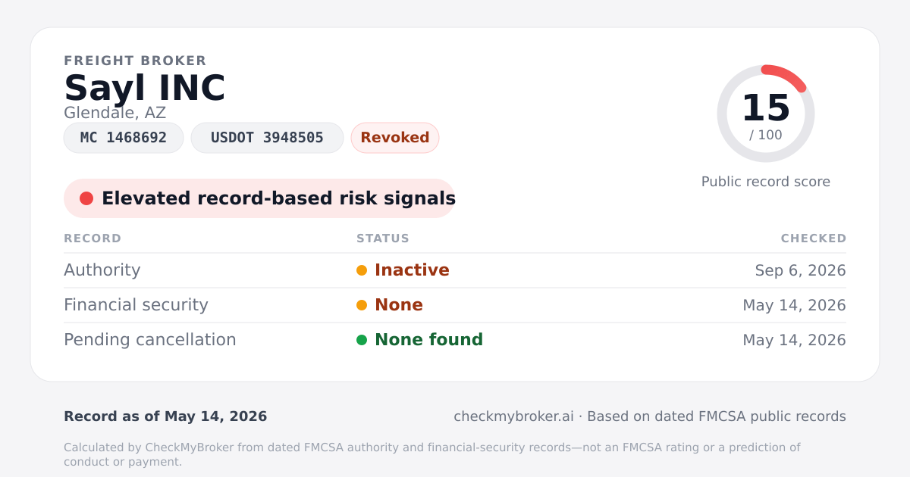Viewport: 910px width, 477px height.
Task: Click the RECORD column header
Action: point(93,238)
